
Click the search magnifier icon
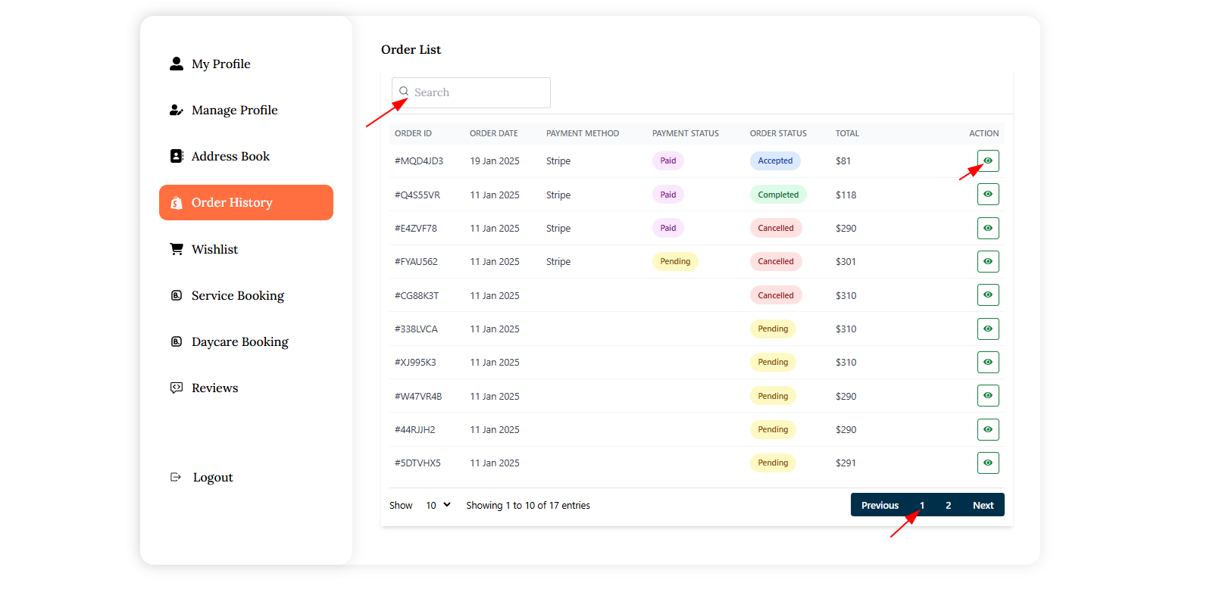pyautogui.click(x=404, y=92)
